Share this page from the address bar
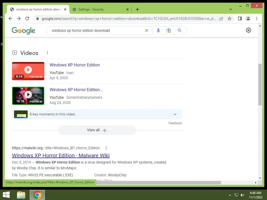 pos(221,18)
